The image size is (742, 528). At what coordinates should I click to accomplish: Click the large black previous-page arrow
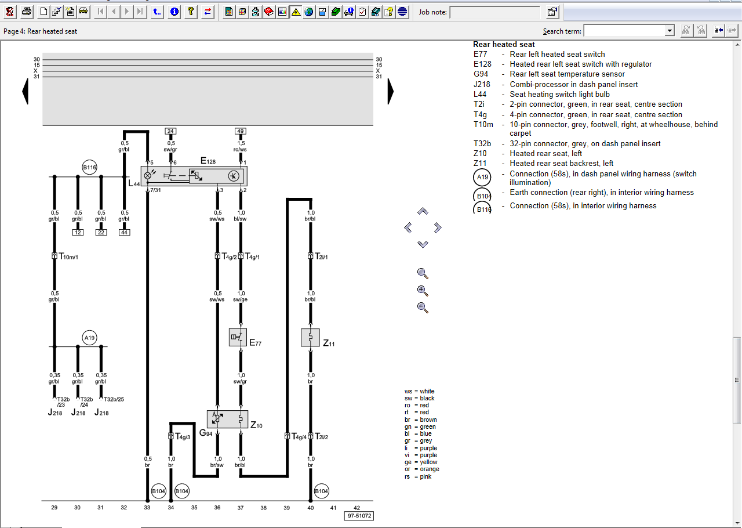pos(25,91)
